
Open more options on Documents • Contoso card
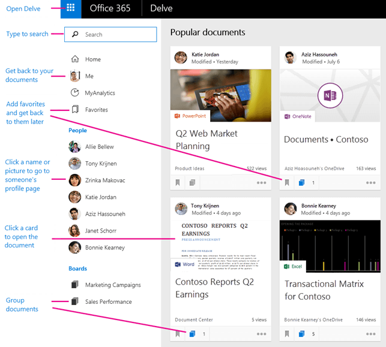pos(370,183)
